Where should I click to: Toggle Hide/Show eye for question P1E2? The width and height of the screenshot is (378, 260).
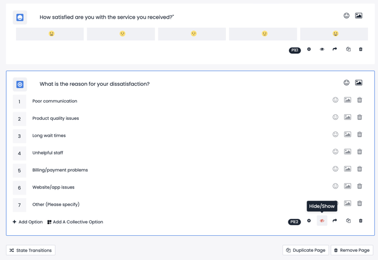pyautogui.click(x=322, y=220)
